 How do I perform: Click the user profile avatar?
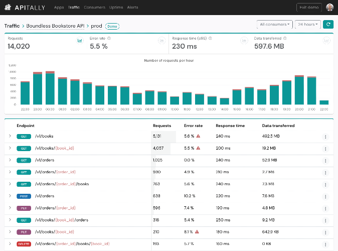(x=329, y=8)
